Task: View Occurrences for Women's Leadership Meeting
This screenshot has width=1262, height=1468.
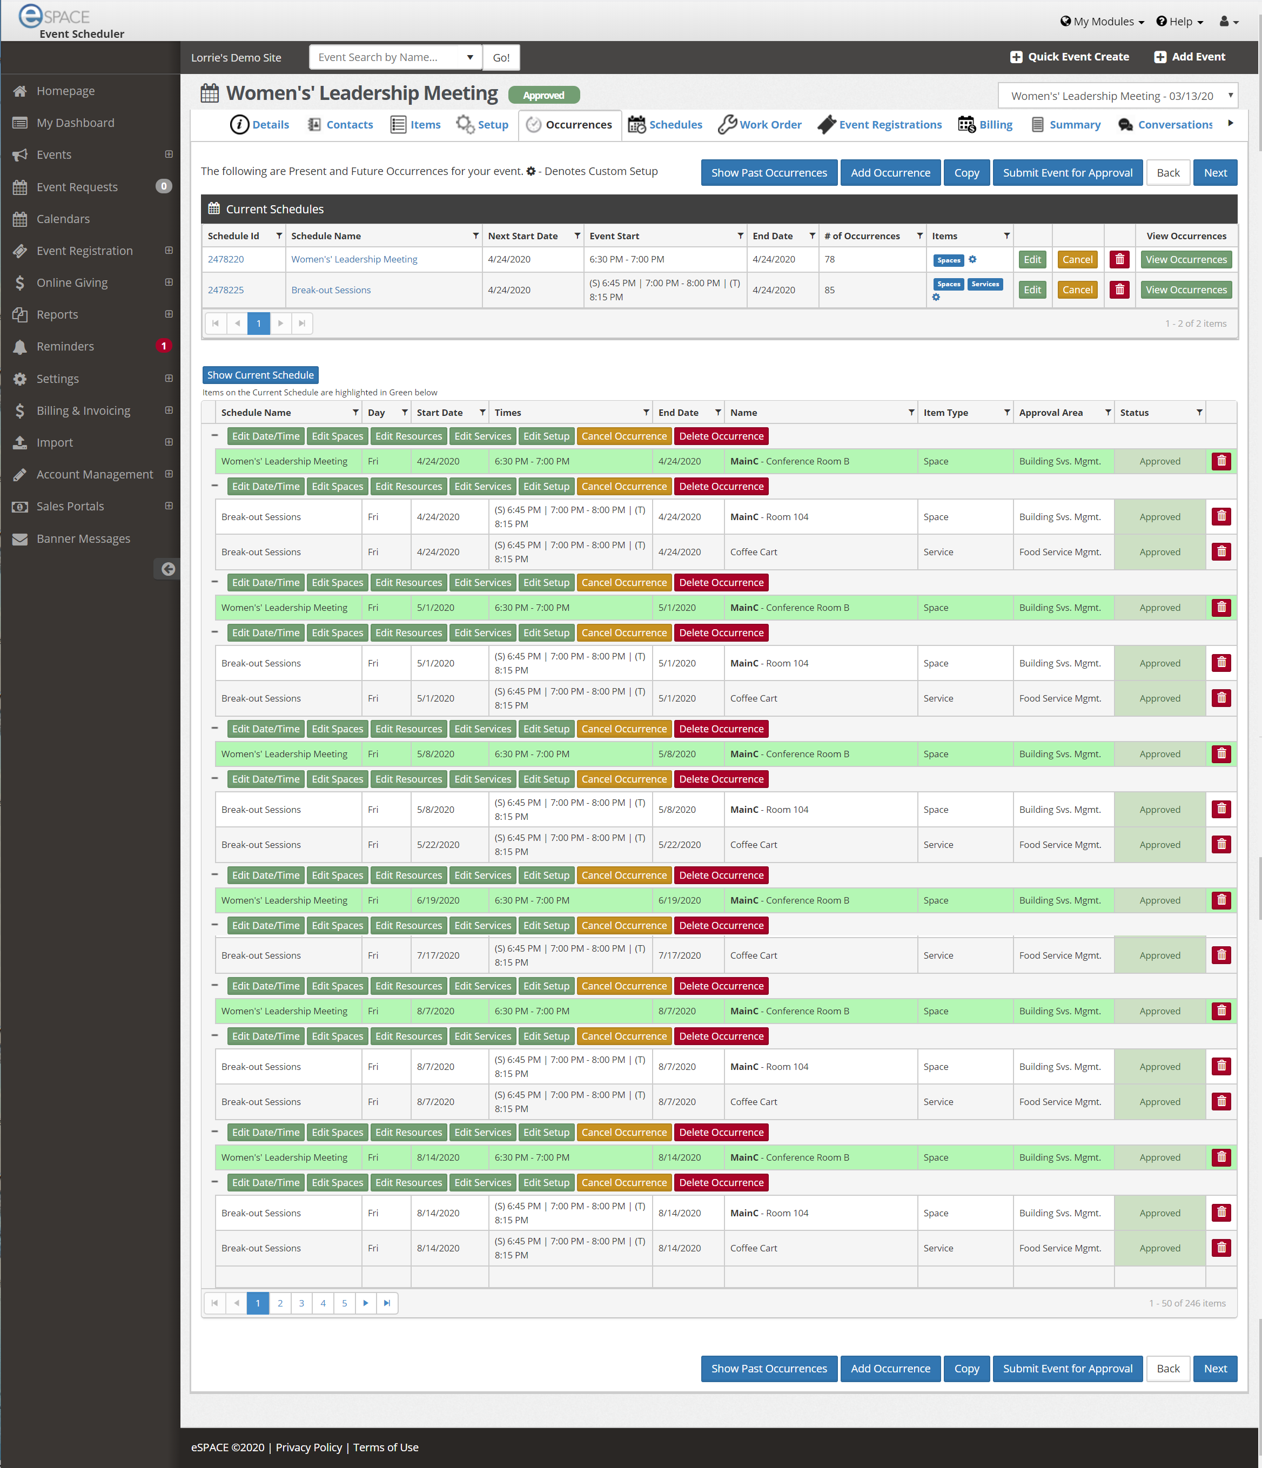Action: (1186, 259)
